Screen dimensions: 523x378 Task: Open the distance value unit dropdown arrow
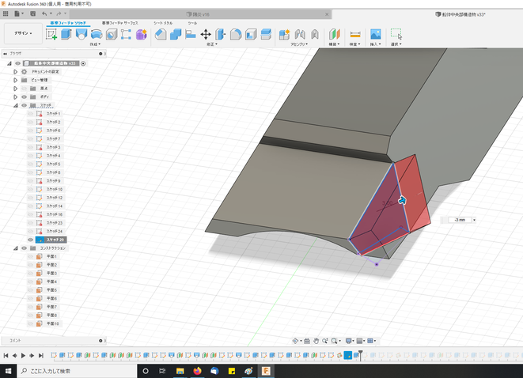click(474, 220)
